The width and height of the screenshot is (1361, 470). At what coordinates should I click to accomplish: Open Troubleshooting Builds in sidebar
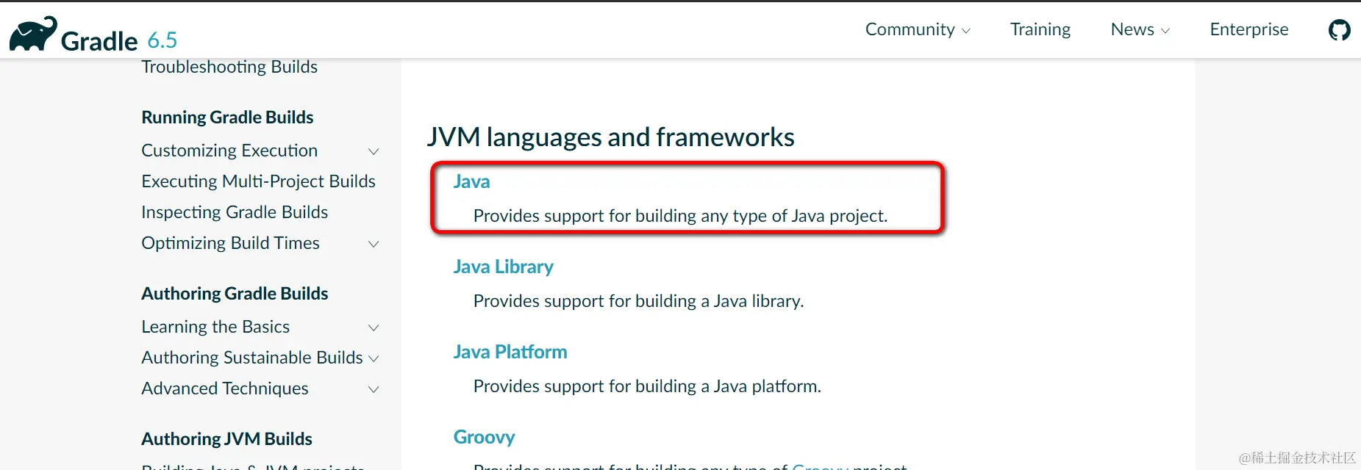tap(229, 67)
